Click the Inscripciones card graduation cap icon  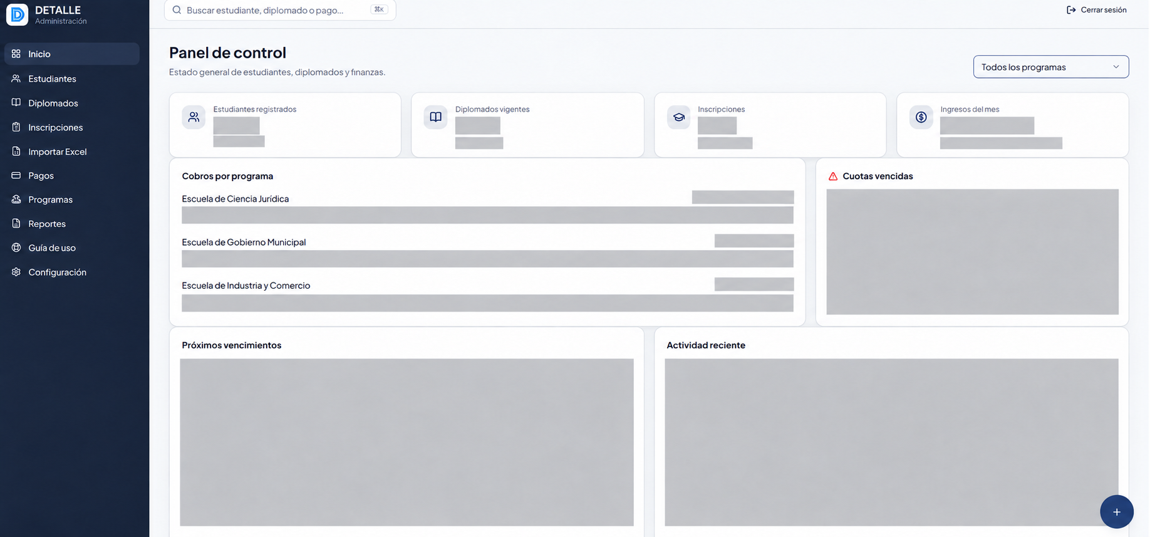coord(679,117)
